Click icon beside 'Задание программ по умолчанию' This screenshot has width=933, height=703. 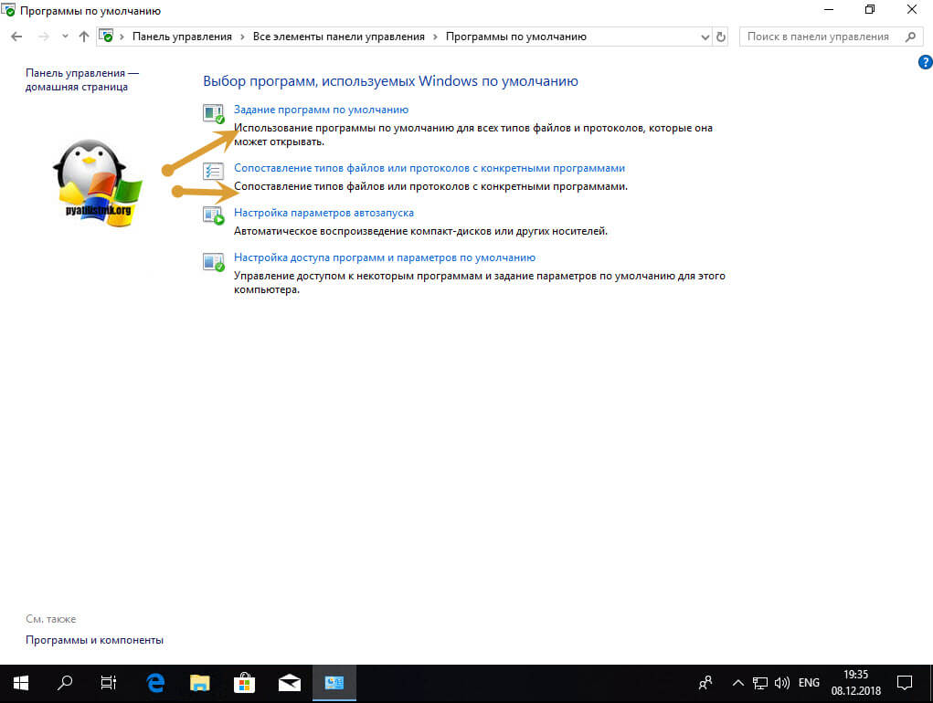[213, 113]
